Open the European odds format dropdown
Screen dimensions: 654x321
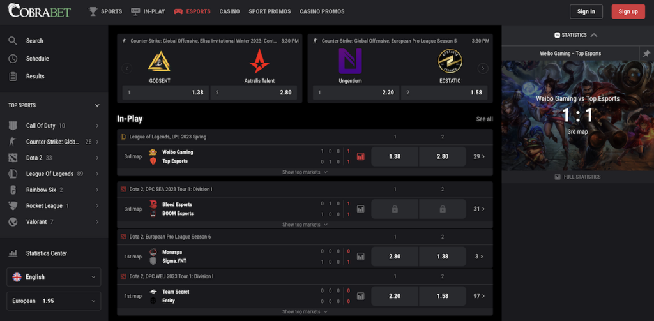pyautogui.click(x=54, y=301)
